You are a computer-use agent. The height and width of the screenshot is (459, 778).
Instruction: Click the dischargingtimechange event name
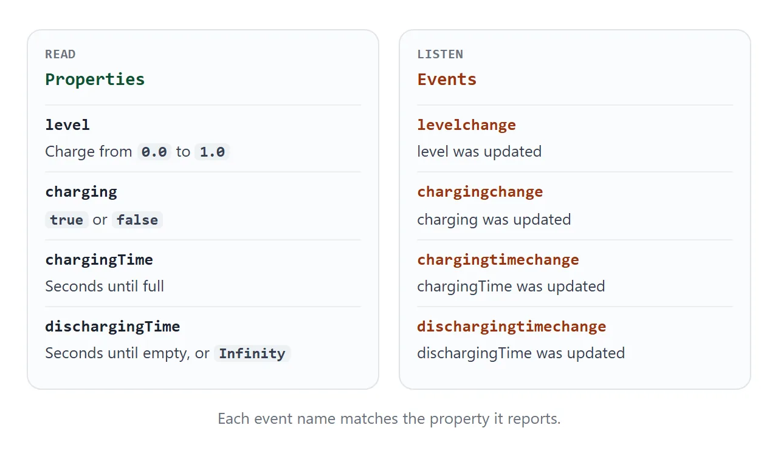point(512,327)
